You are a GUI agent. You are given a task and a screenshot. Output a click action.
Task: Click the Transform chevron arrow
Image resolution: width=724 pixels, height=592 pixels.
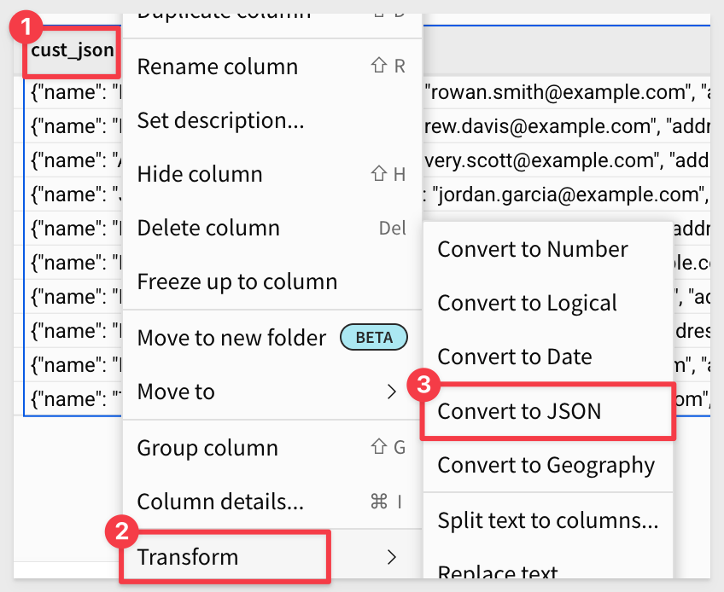pos(392,557)
